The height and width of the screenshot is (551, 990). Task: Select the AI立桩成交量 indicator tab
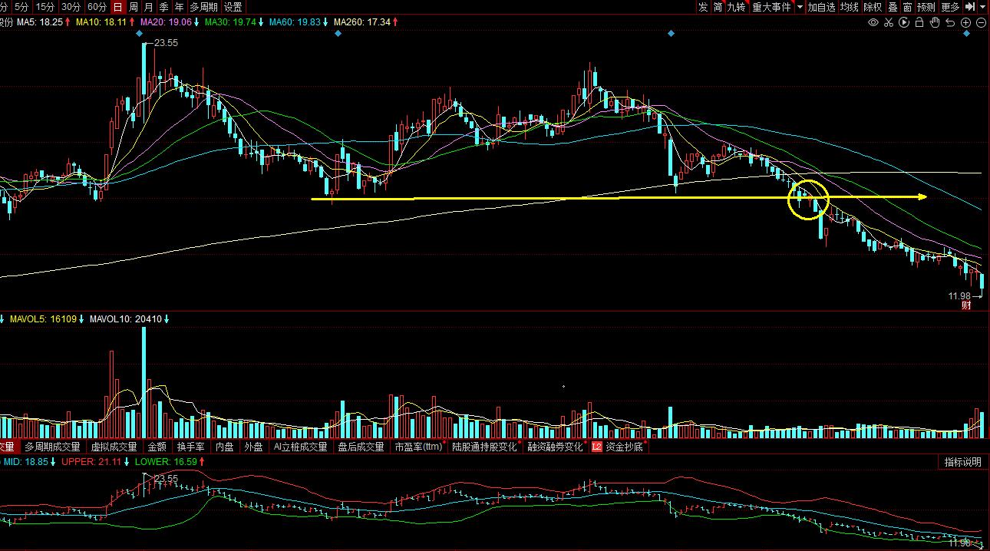coord(300,447)
